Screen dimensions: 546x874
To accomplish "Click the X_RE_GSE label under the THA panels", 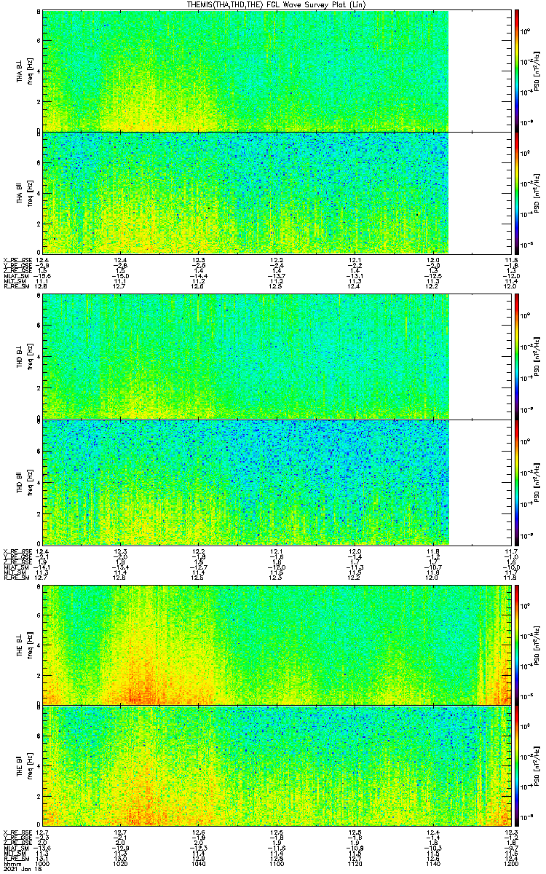I will coord(16,260).
